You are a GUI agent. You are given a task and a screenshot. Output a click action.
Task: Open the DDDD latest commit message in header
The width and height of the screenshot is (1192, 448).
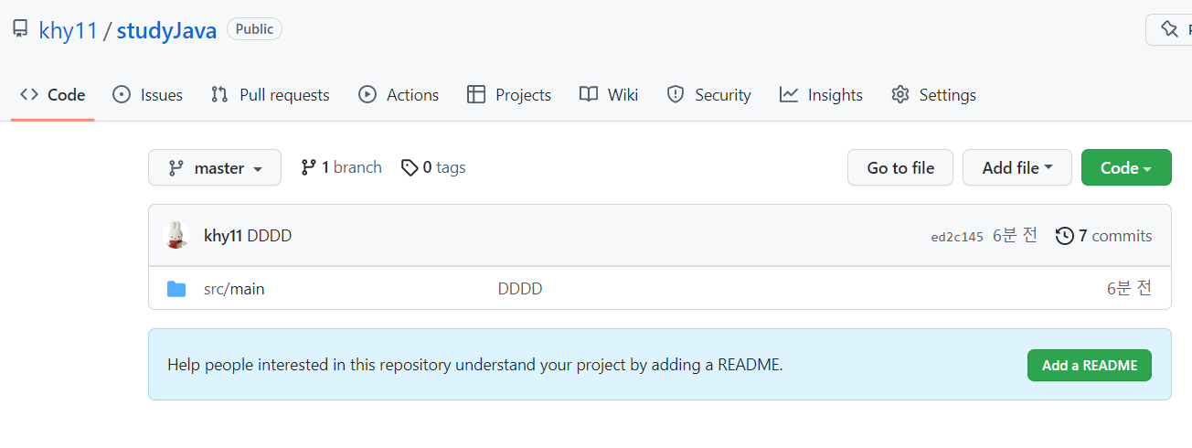click(270, 236)
